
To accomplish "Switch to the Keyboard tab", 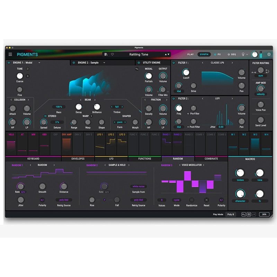I will coord(33,159).
